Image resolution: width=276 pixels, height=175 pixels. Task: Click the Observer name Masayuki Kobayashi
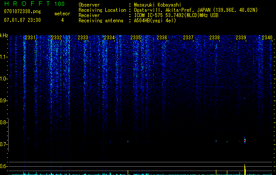click(158, 5)
